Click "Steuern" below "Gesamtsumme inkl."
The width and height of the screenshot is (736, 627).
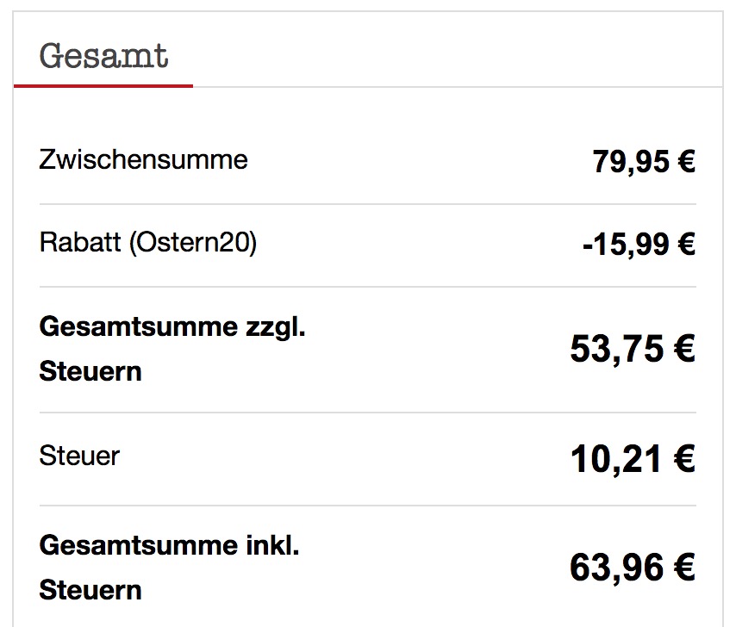[x=90, y=591]
